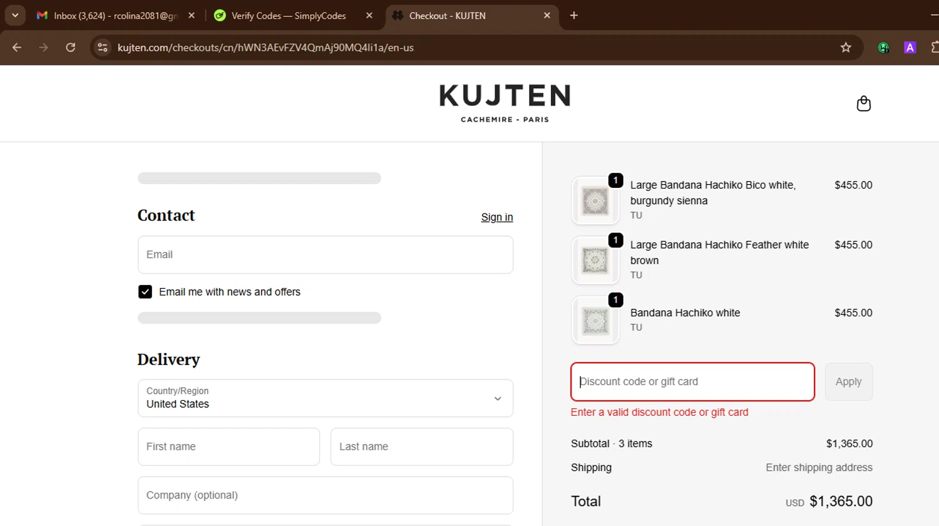Close the Checkout - KUJTEN tab
The width and height of the screenshot is (939, 526).
click(x=547, y=16)
